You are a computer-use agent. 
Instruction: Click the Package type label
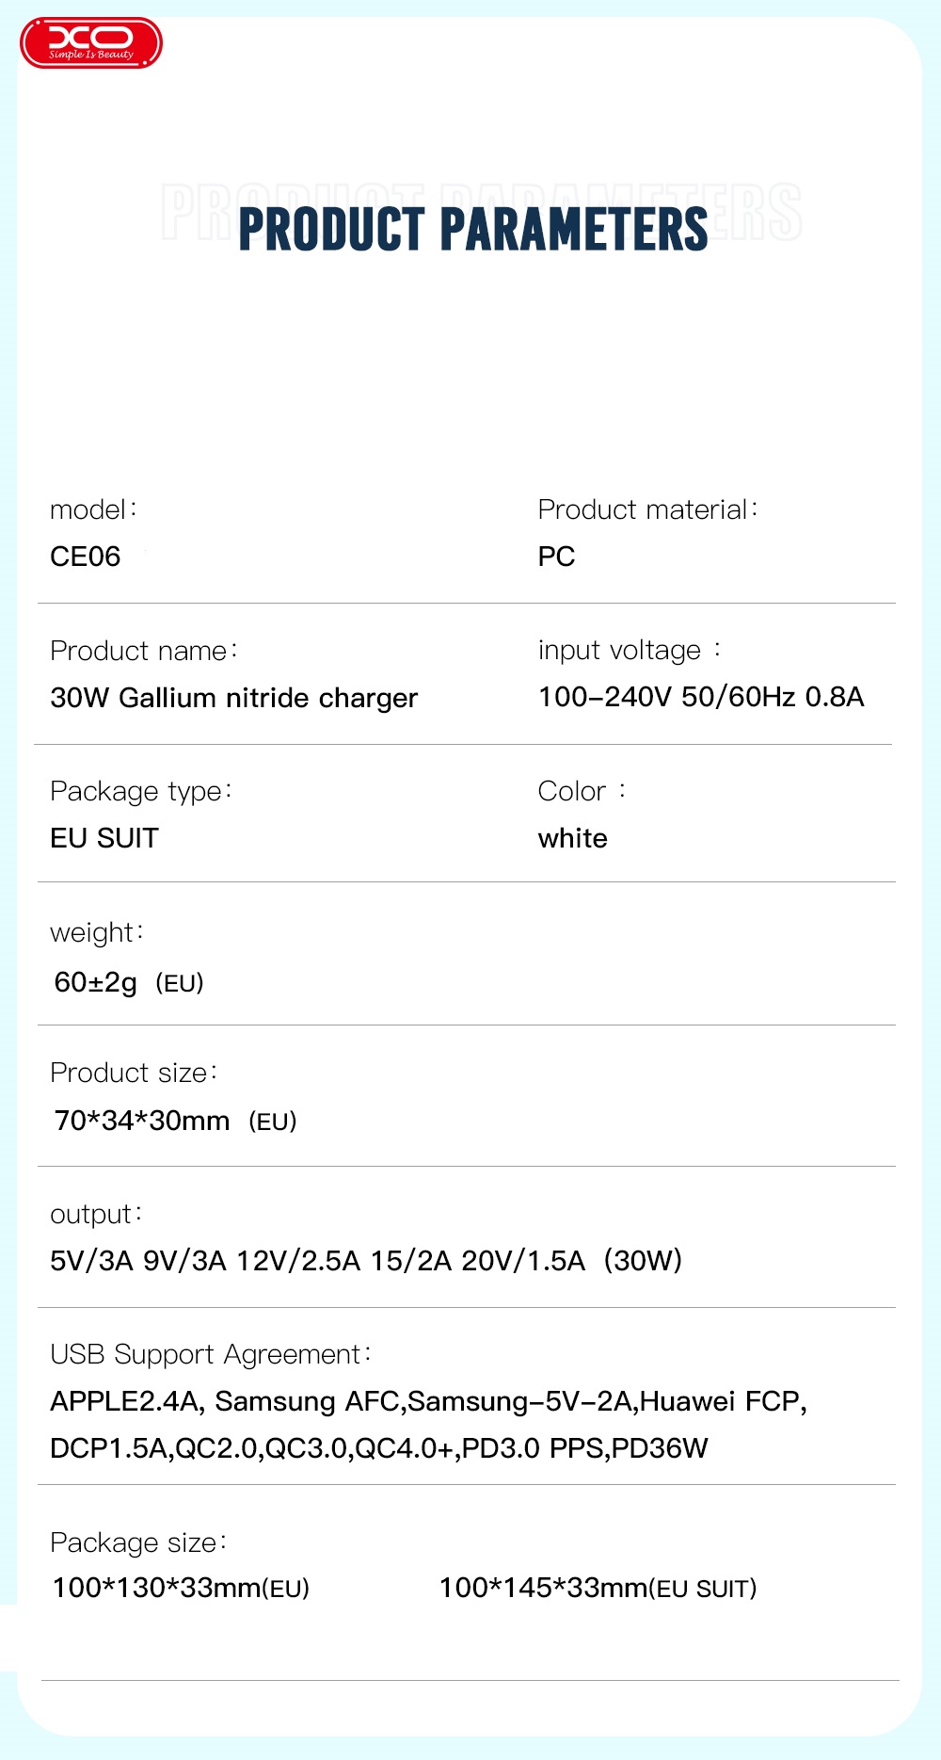point(140,791)
